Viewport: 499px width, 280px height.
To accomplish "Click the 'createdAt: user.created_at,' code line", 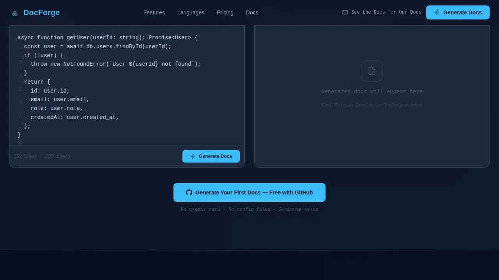I will (74, 117).
